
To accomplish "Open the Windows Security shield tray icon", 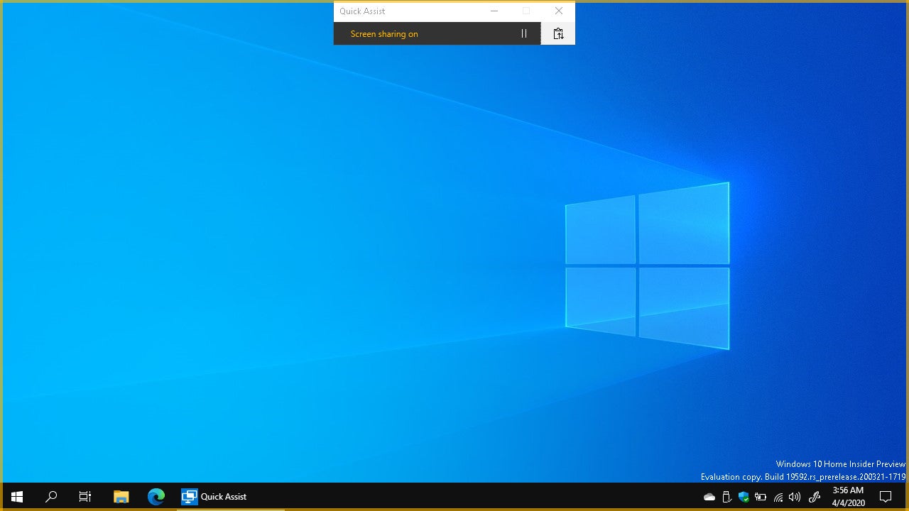I will 744,497.
